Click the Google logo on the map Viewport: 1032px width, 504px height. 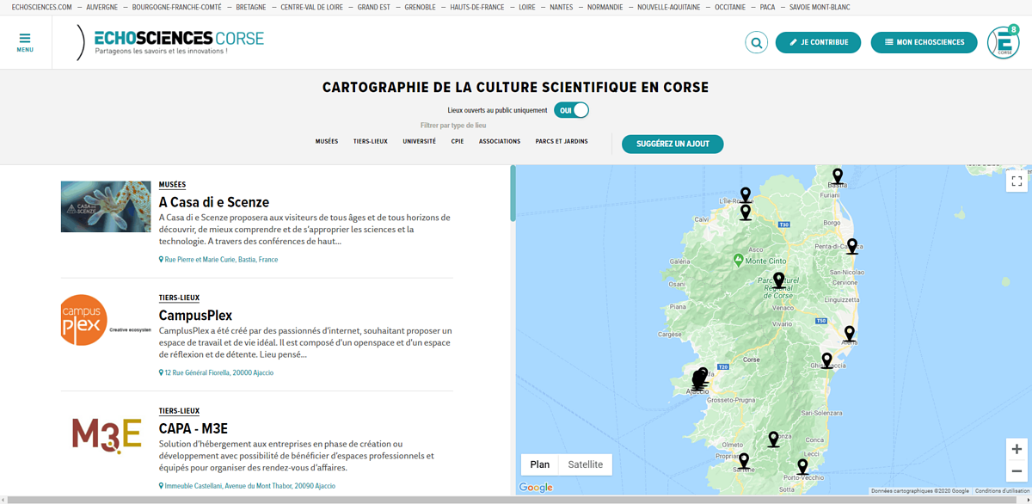point(536,488)
